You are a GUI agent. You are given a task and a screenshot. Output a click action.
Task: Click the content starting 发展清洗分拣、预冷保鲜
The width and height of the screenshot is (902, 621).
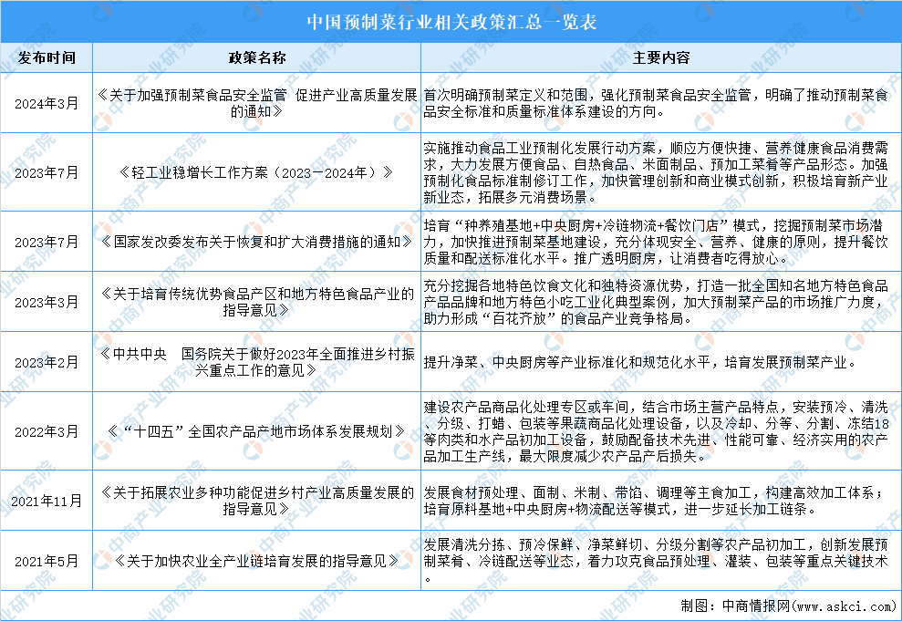(656, 561)
